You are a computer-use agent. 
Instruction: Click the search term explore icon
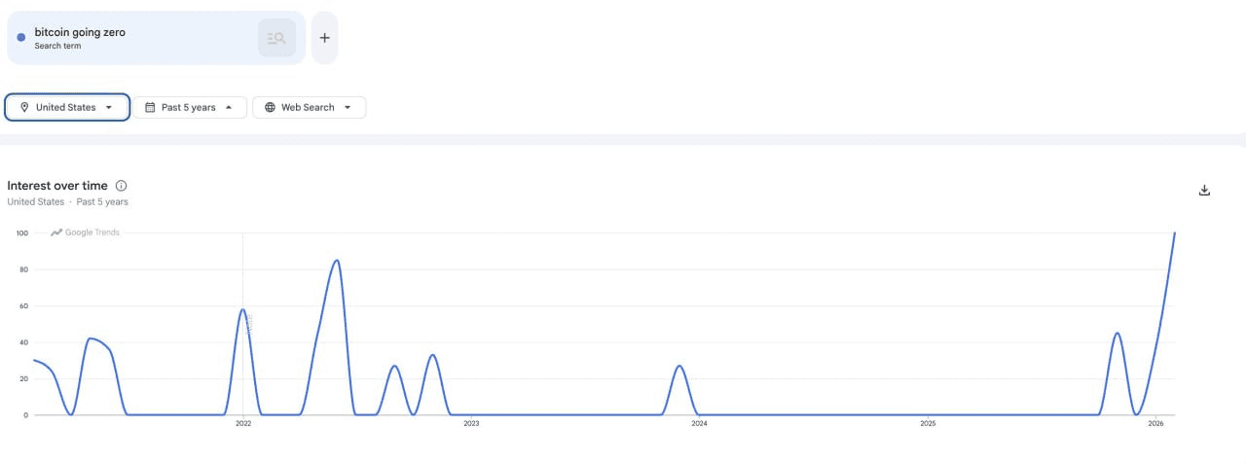click(276, 38)
